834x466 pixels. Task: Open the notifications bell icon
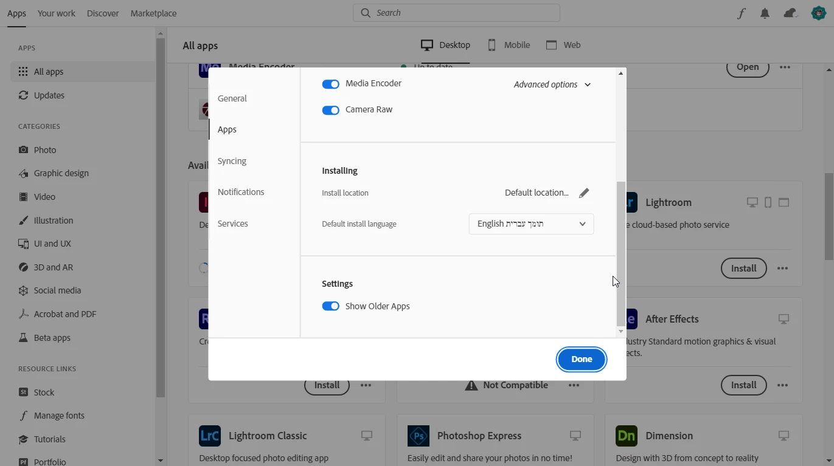(x=765, y=13)
